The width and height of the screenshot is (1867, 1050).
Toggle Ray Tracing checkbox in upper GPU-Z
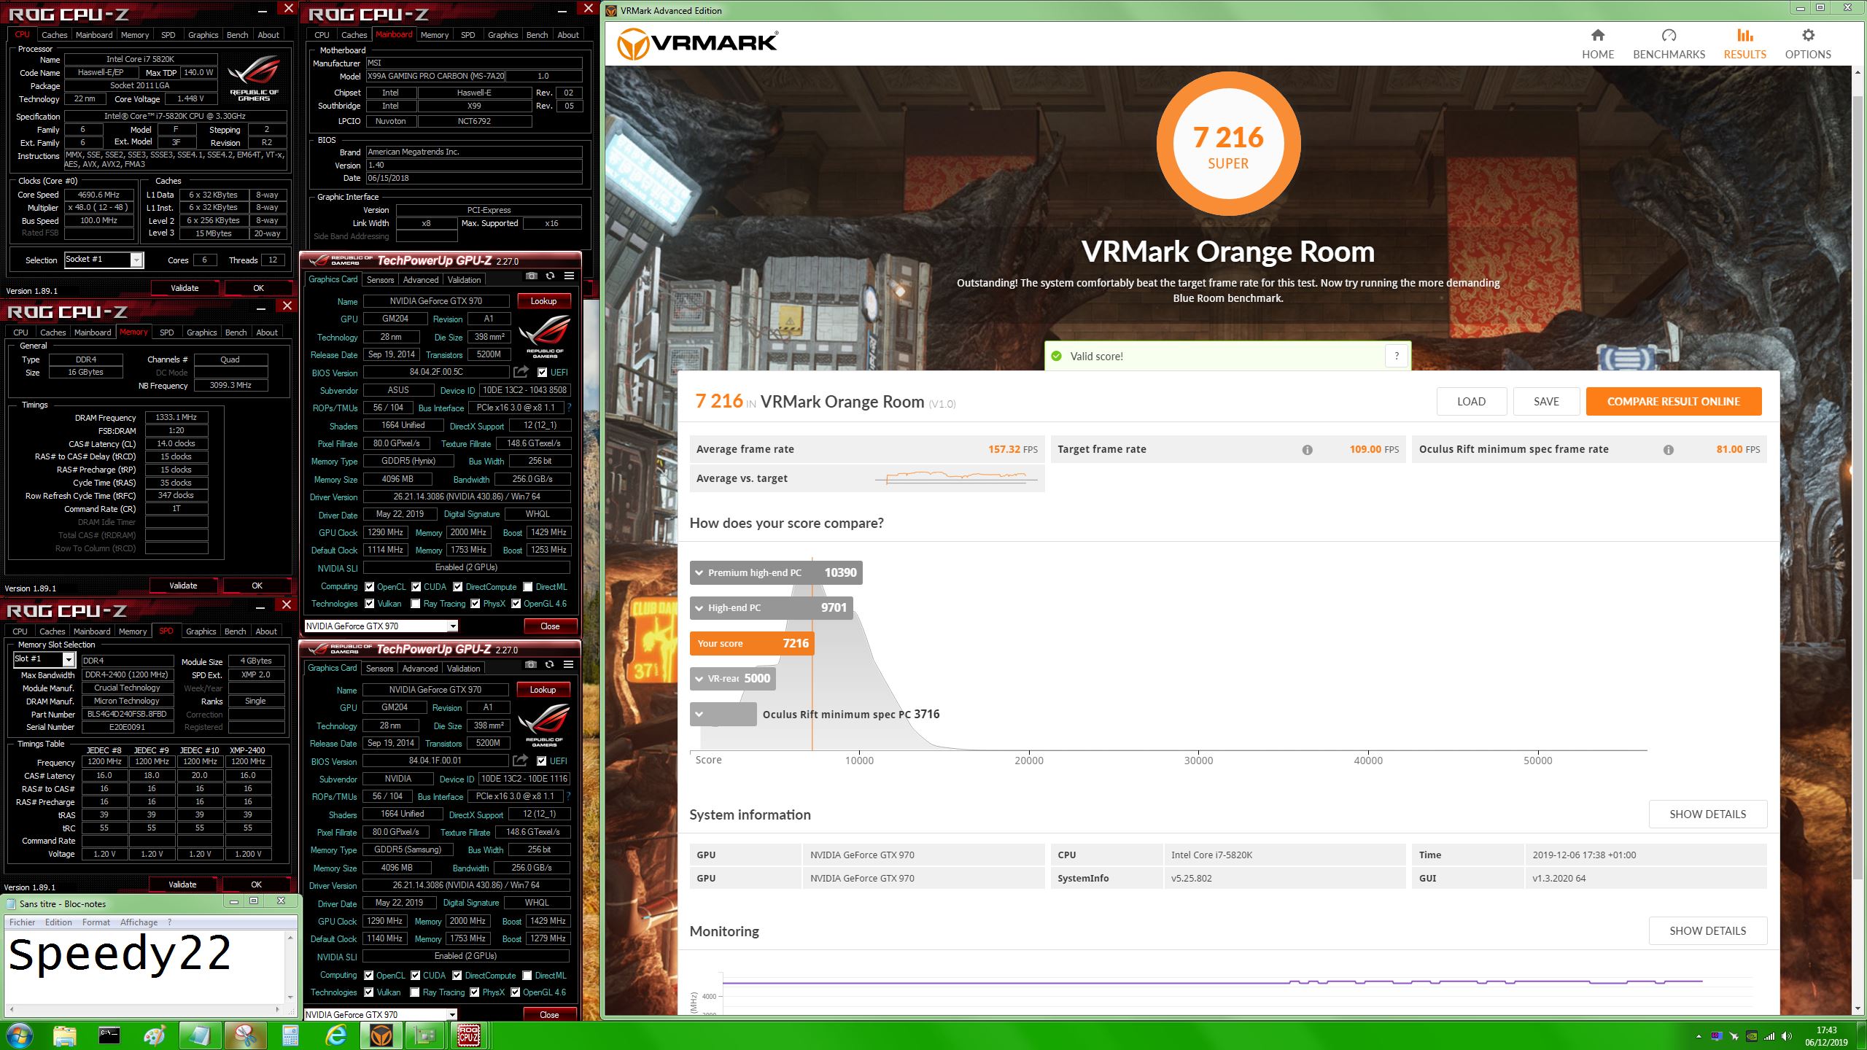[416, 604]
